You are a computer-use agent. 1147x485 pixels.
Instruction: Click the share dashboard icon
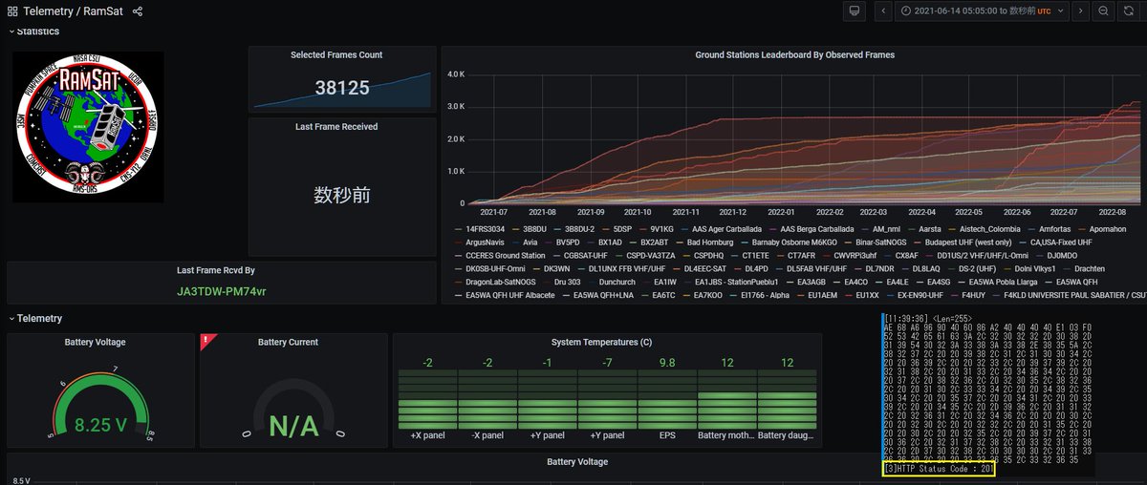pos(138,11)
